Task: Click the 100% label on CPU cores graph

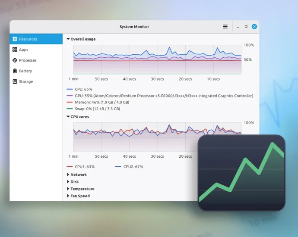Action: [x=249, y=123]
